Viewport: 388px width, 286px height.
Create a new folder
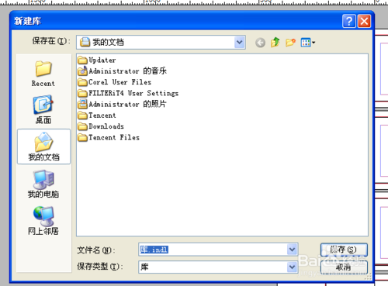(x=290, y=42)
